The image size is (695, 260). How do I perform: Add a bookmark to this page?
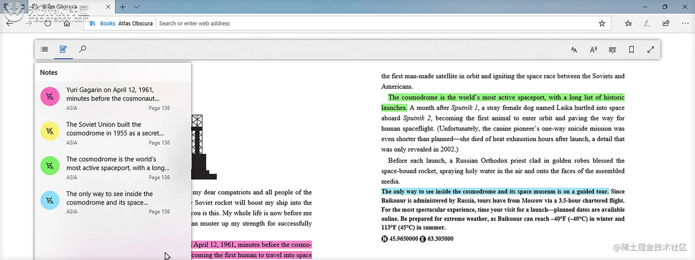(x=632, y=50)
